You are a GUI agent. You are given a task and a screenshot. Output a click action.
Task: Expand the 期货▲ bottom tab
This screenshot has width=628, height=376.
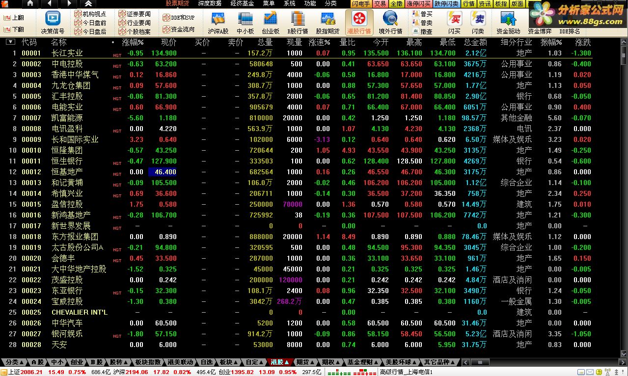tap(306, 362)
